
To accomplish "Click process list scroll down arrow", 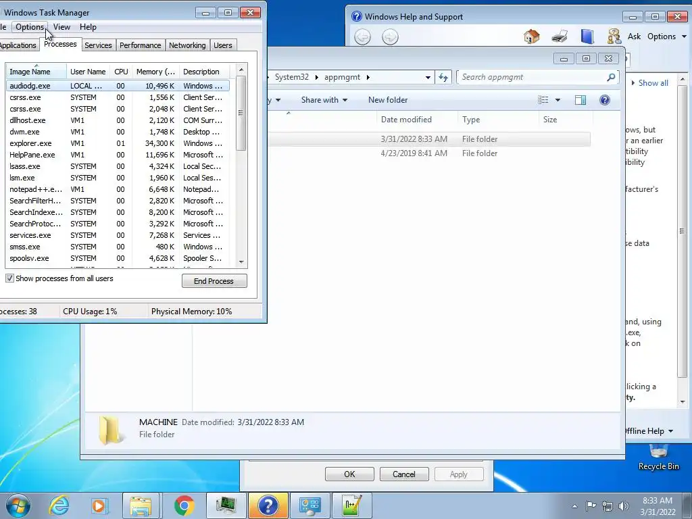I will pos(241,262).
